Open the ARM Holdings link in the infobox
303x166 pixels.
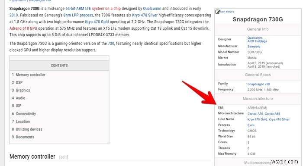pos(257,41)
